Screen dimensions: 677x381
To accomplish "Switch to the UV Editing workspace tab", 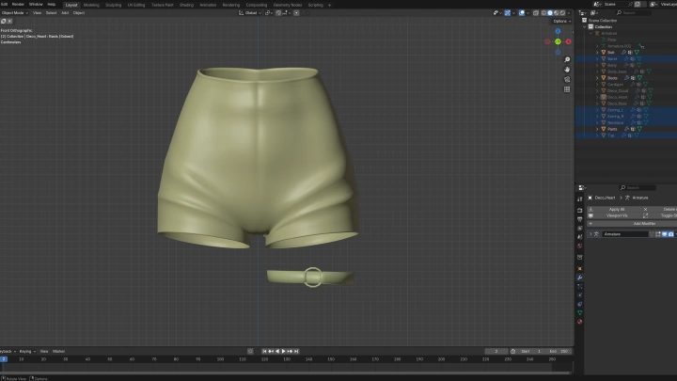I will [136, 6].
